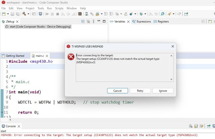
Task: Open the View menu
Action: pos(19,8)
